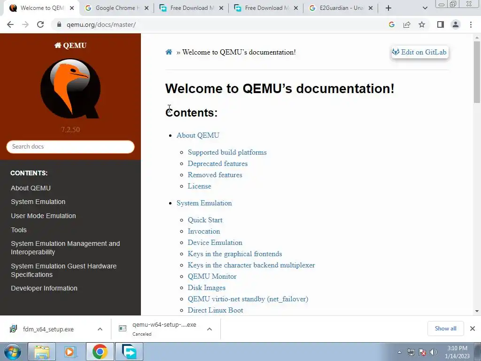Screen dimensions: 481x361
Task: Open the License link
Action: 199,186
